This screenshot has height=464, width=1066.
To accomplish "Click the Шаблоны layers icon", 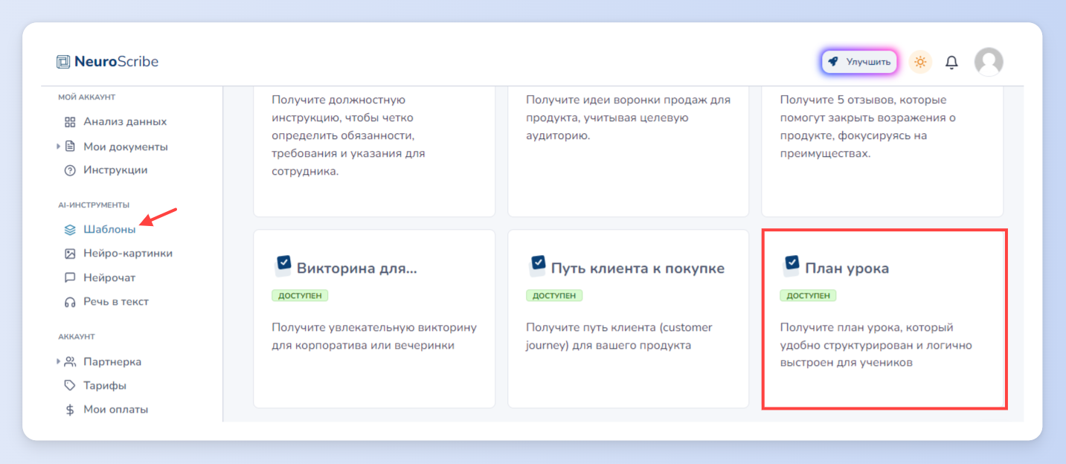I will click(70, 230).
